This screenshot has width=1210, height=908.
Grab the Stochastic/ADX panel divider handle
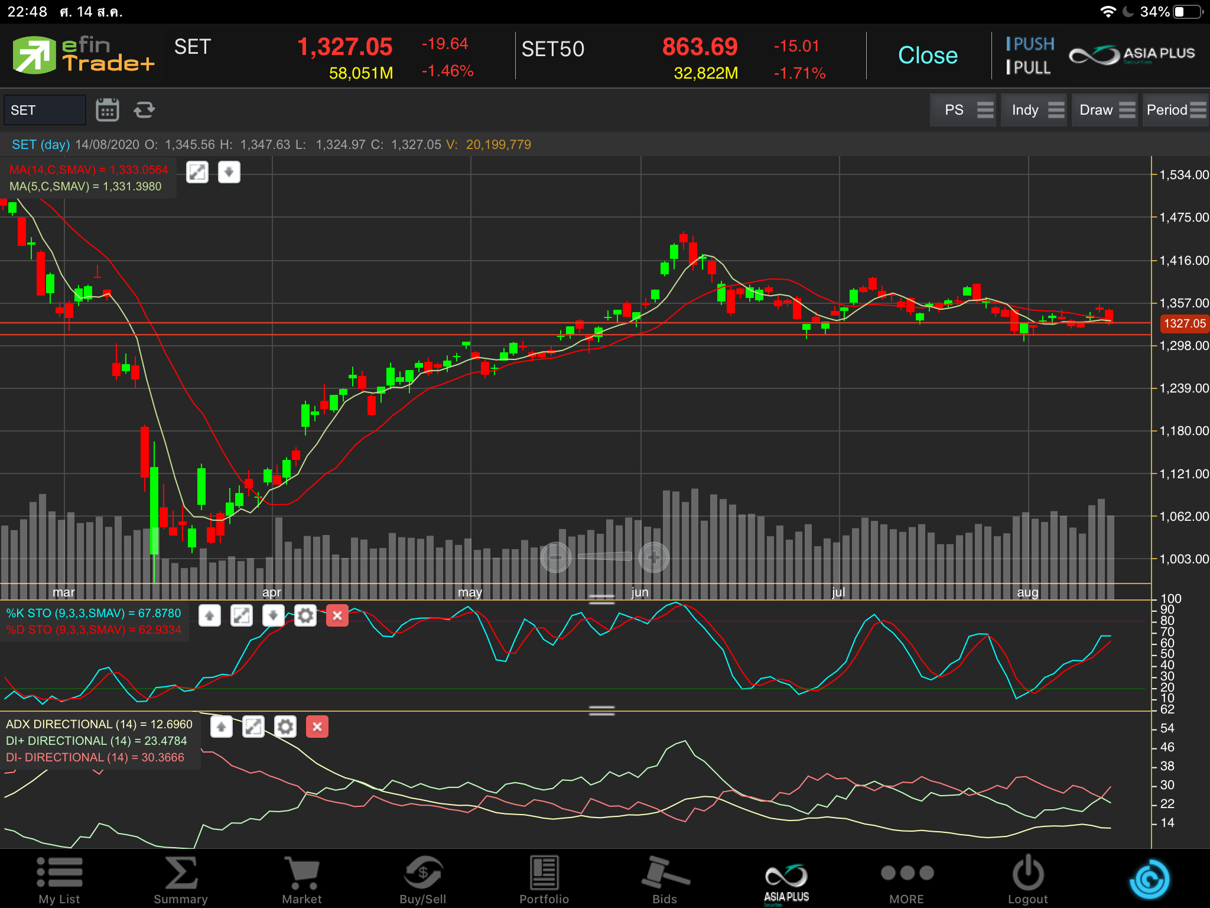601,710
